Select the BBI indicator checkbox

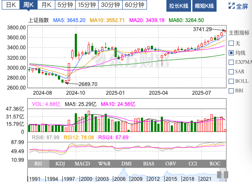[x=231, y=91]
